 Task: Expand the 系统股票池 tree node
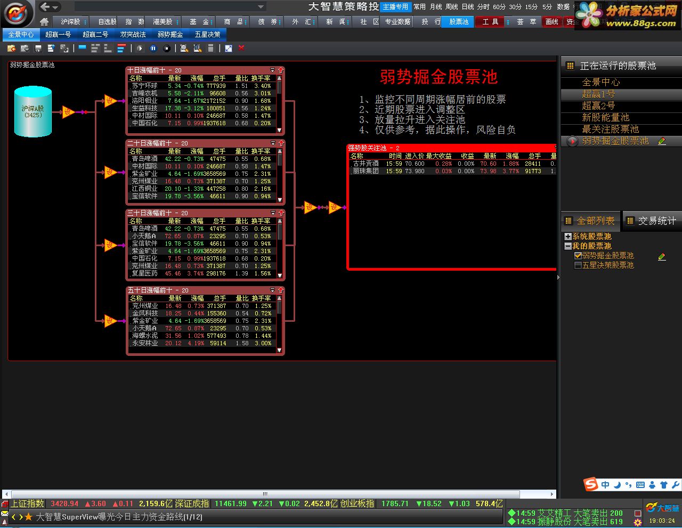pyautogui.click(x=568, y=237)
